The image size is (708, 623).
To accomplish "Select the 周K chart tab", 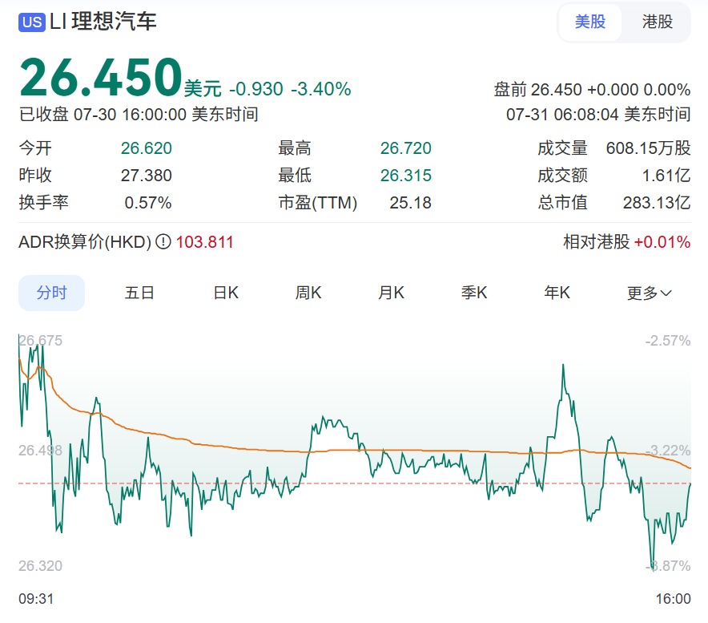I will click(308, 293).
